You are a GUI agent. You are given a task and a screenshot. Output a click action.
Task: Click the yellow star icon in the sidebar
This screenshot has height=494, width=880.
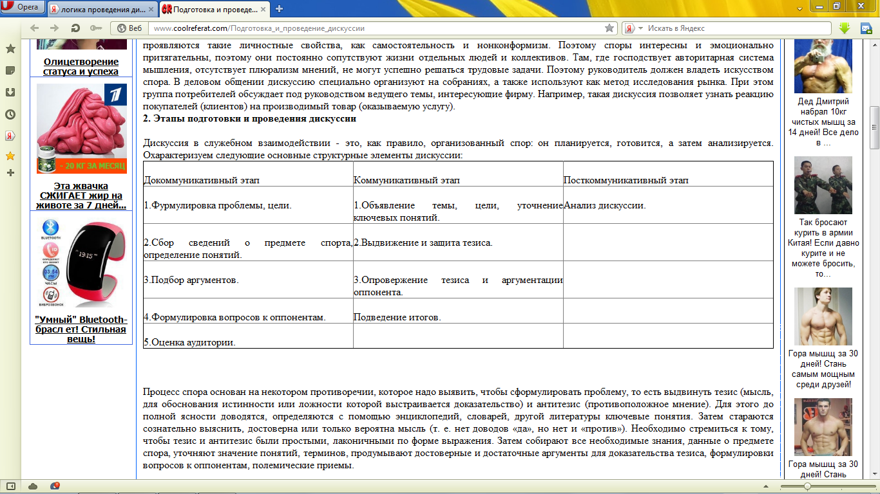point(10,156)
